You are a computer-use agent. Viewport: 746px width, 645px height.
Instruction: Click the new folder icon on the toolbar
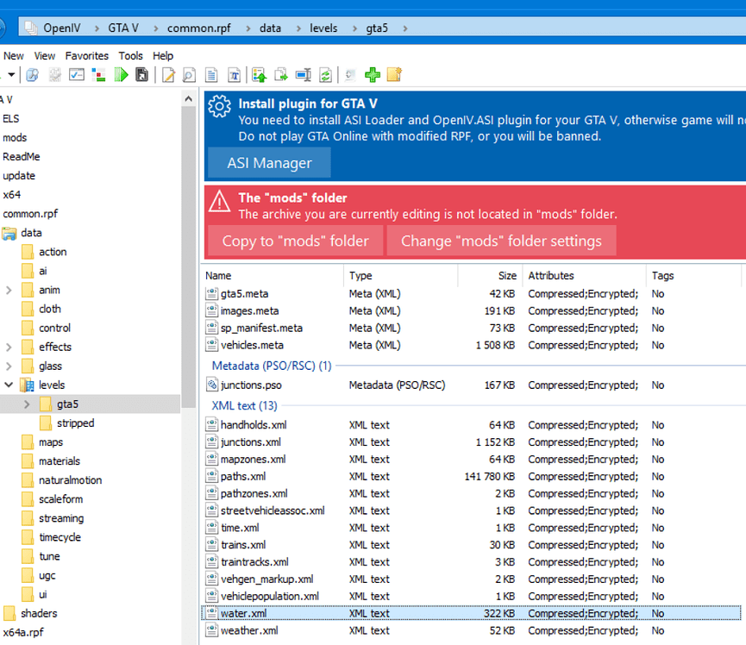pos(394,75)
